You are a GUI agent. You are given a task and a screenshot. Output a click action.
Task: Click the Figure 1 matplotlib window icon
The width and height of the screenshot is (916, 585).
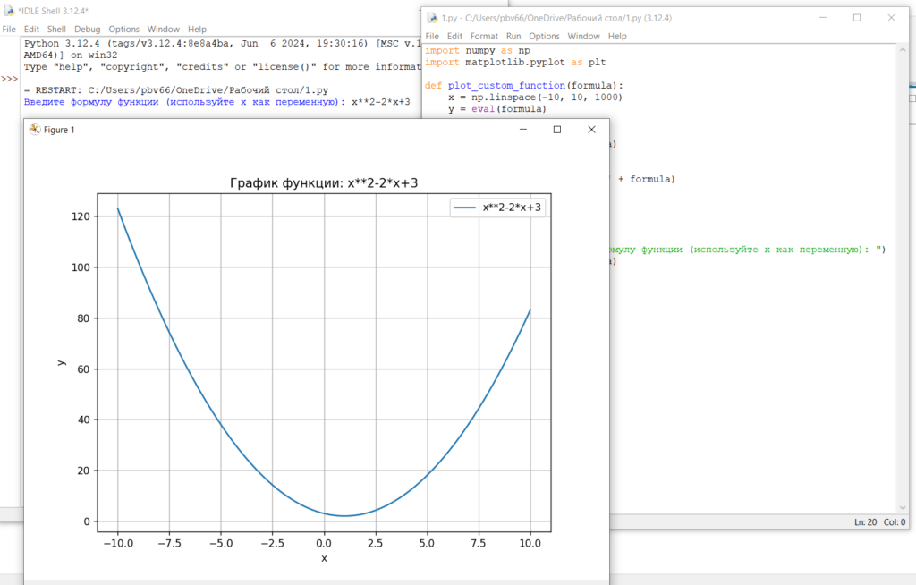point(35,130)
